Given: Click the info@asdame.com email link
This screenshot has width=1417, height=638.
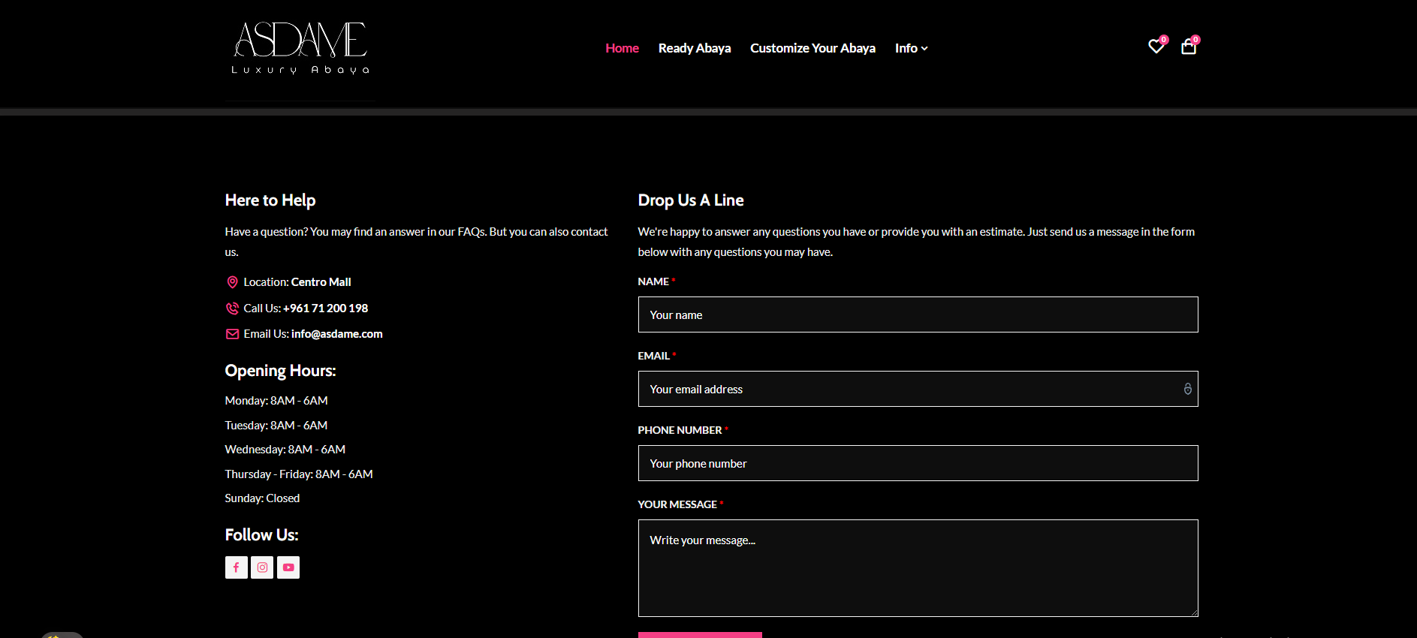Looking at the screenshot, I should click(x=336, y=334).
